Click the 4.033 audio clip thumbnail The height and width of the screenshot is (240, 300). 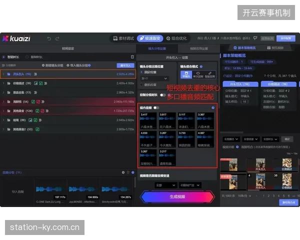(148, 139)
